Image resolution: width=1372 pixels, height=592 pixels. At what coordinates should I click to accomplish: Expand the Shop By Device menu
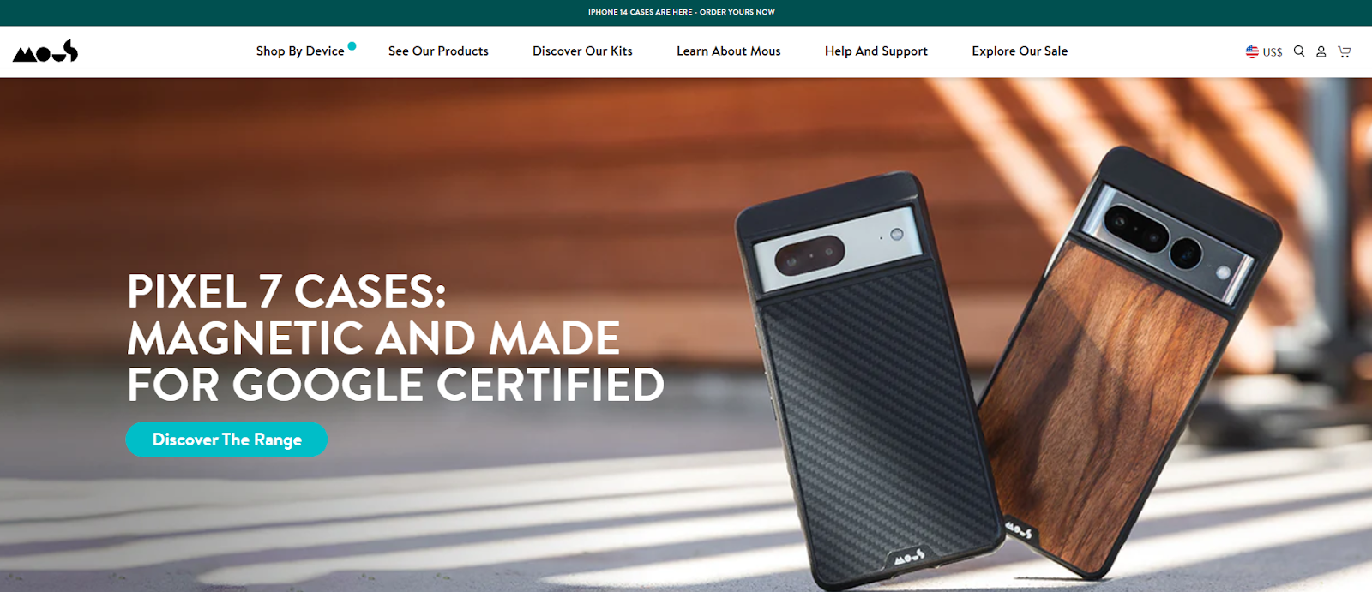click(x=300, y=51)
